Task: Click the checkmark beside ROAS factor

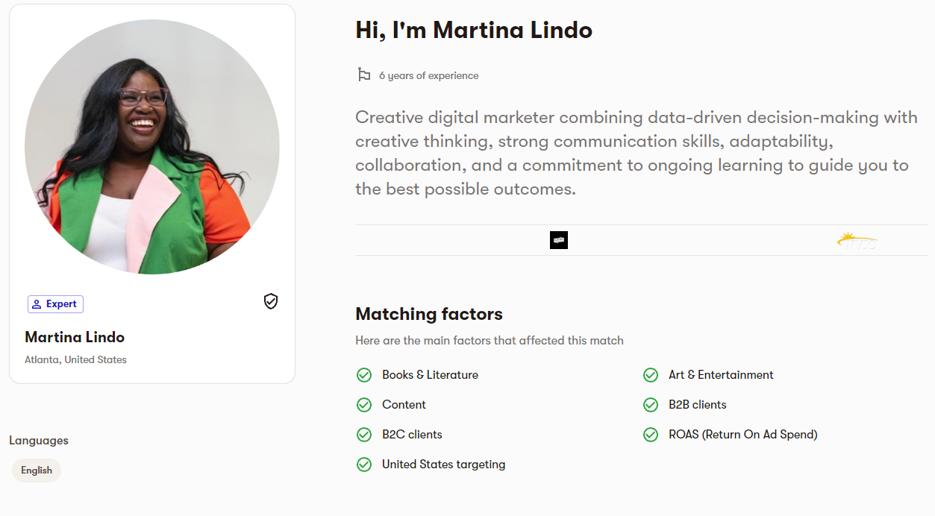Action: (x=651, y=435)
